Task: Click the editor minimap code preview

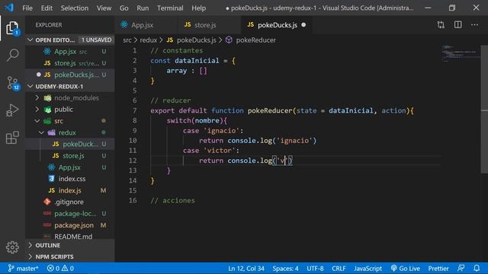Action: click(x=461, y=53)
